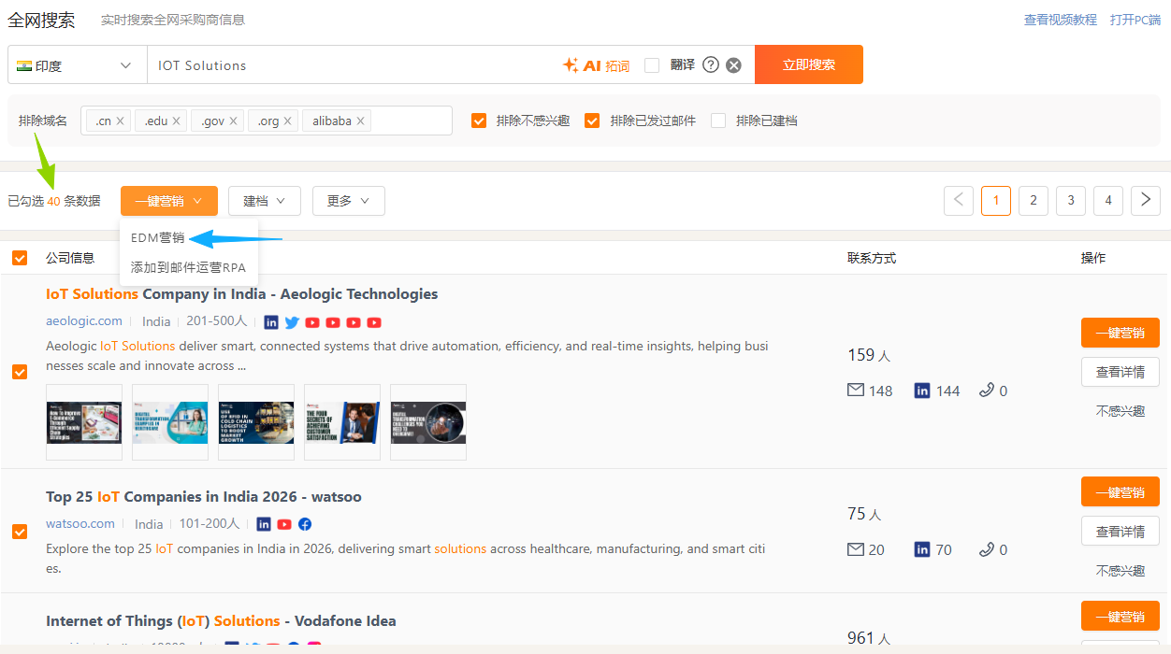
Task: Open the watsoo.com website link
Action: coord(80,523)
